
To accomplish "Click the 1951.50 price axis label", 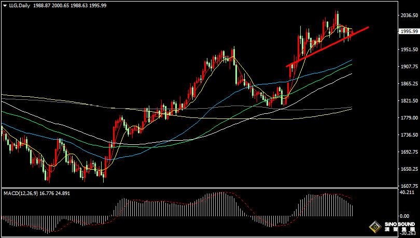I will 409,50.
